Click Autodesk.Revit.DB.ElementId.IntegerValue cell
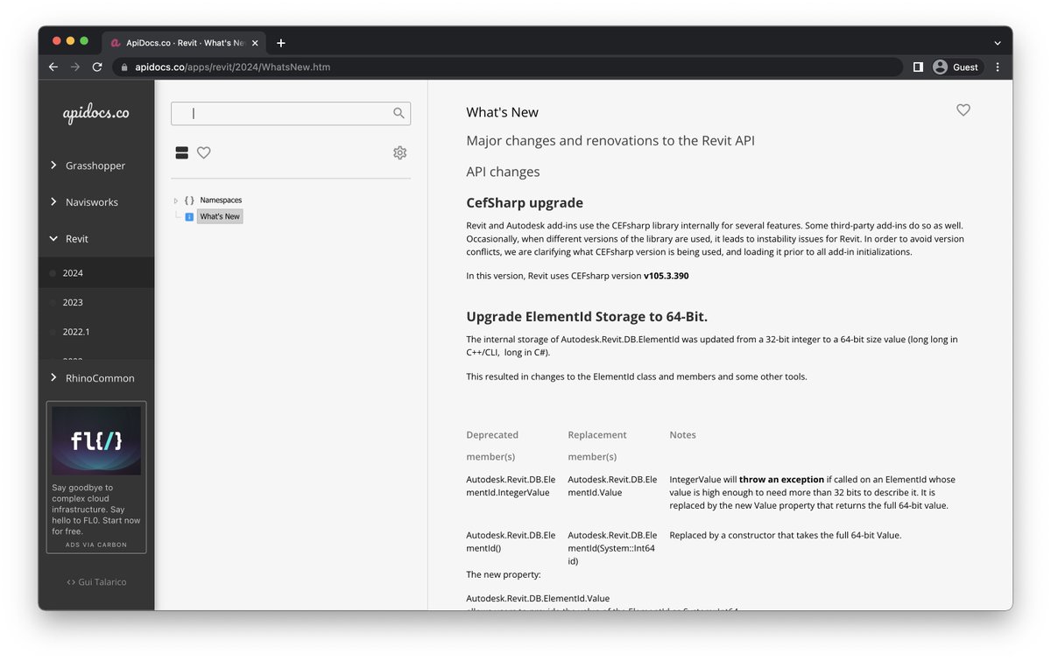This screenshot has height=661, width=1051. point(511,486)
